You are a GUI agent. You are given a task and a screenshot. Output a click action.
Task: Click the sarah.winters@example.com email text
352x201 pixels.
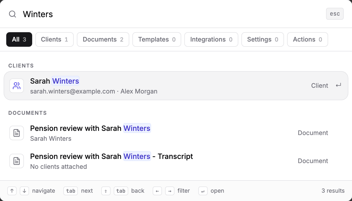click(x=73, y=91)
